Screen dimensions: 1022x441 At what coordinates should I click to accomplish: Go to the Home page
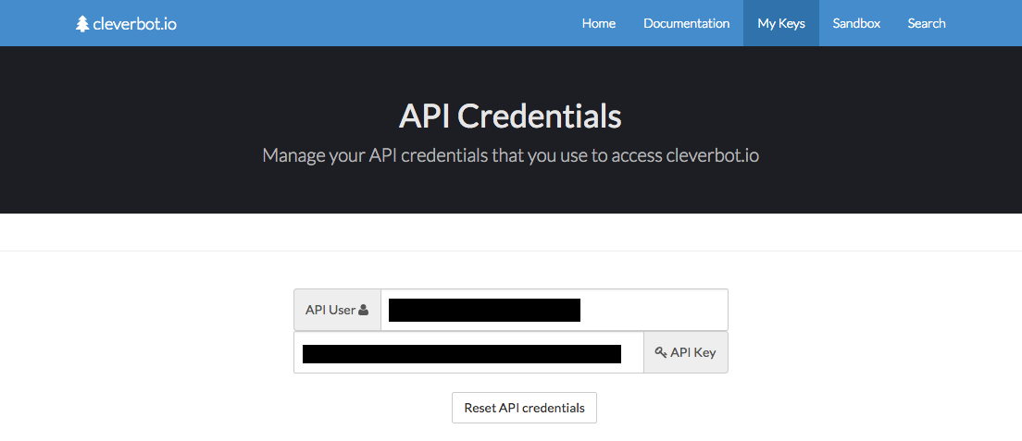pyautogui.click(x=598, y=23)
